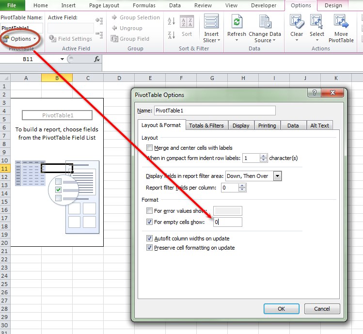Screen dimensions: 363x334
Task: Toggle Autofit column widths on update
Action: (150, 239)
